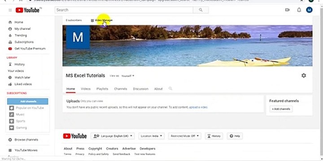Click the My channel icon in sidebar

coord(10,29)
